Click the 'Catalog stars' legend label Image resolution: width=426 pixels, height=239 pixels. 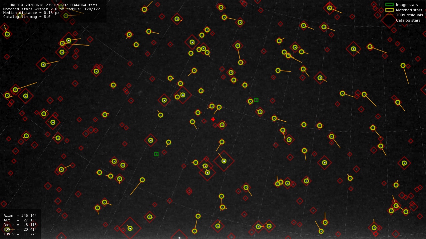click(408, 20)
